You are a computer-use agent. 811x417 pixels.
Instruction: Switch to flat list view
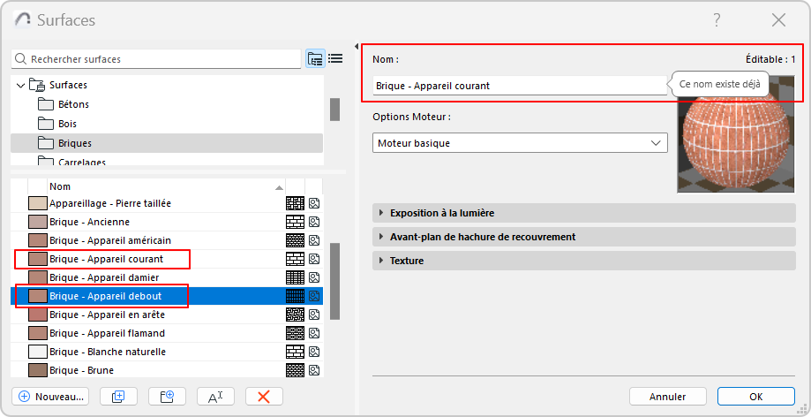[335, 59]
